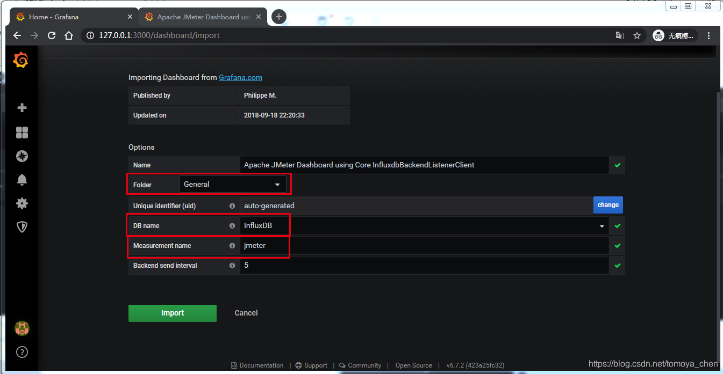Image resolution: width=723 pixels, height=374 pixels.
Task: Open the Help question mark icon
Action: pos(22,352)
